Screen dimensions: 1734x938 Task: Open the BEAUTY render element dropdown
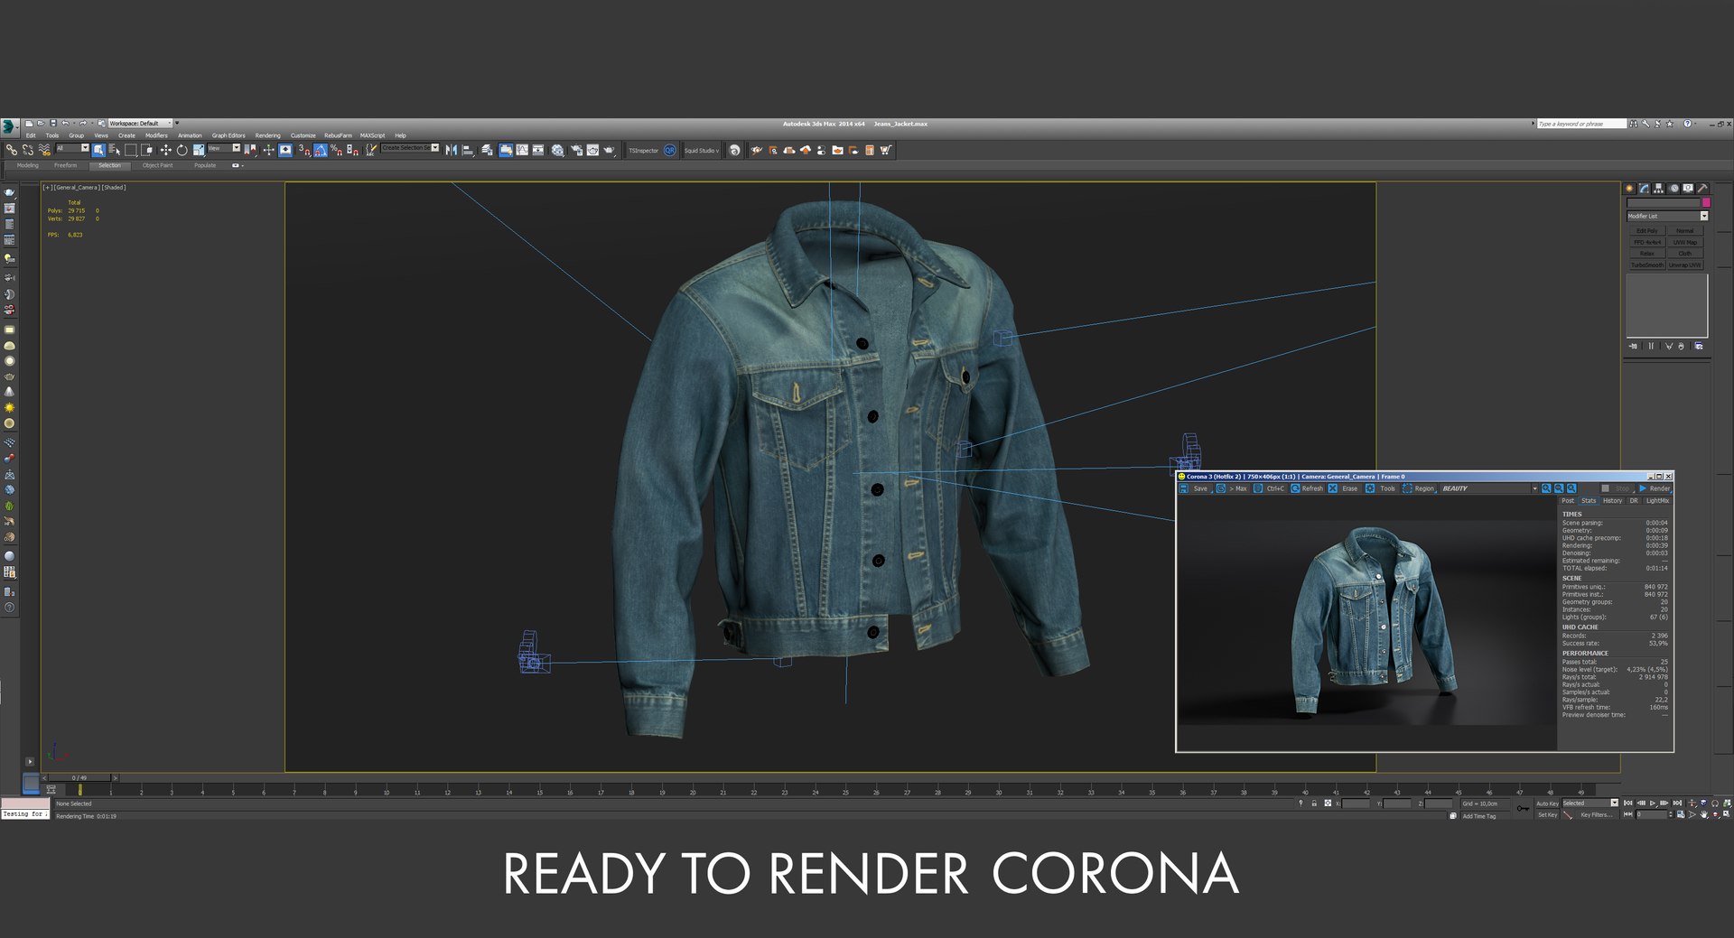1488,488
